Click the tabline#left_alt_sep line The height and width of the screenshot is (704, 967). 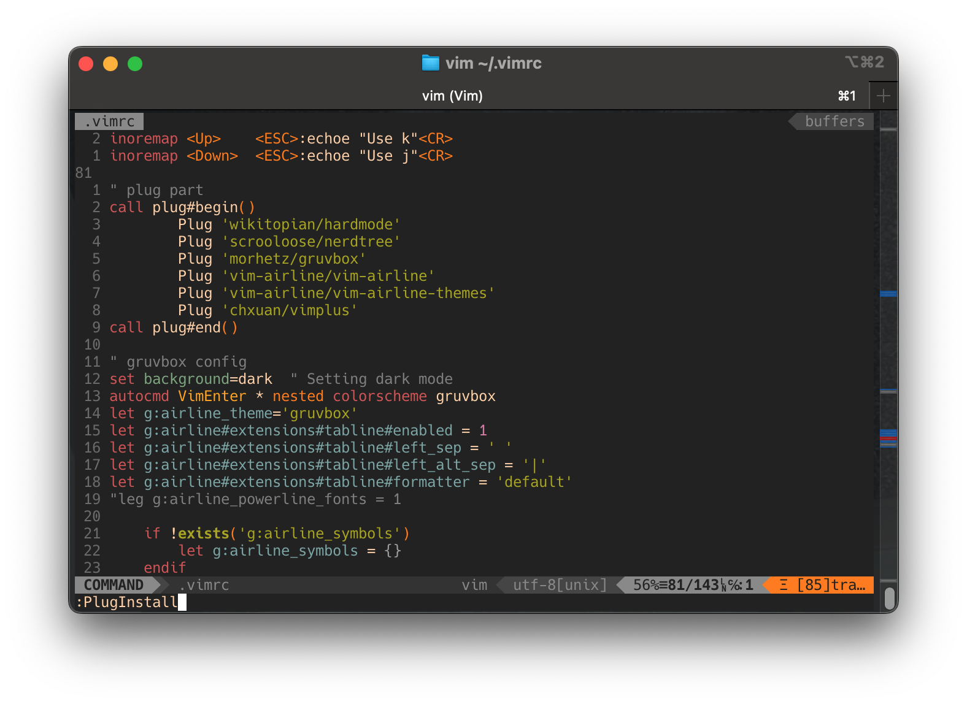[328, 465]
